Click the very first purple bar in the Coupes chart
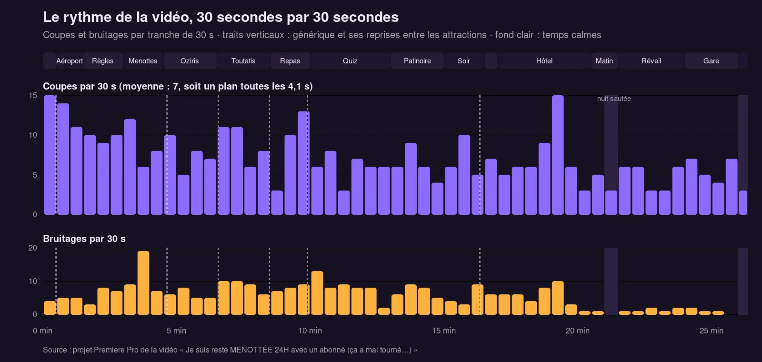The height and width of the screenshot is (362, 762). [x=50, y=155]
